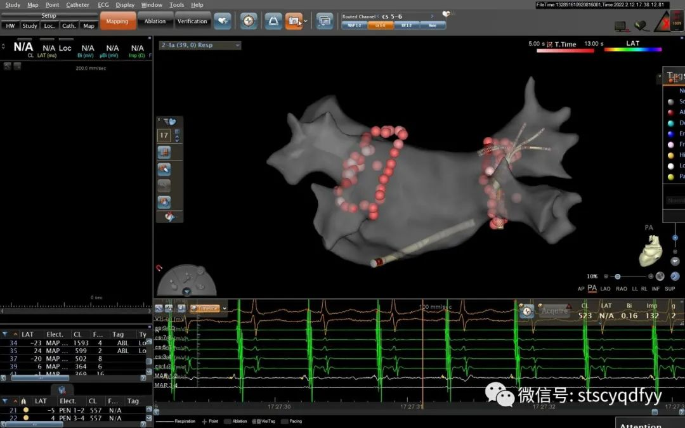Viewport: 685px width, 428px height.
Task: Click the screen layout windows icon
Action: click(x=325, y=21)
